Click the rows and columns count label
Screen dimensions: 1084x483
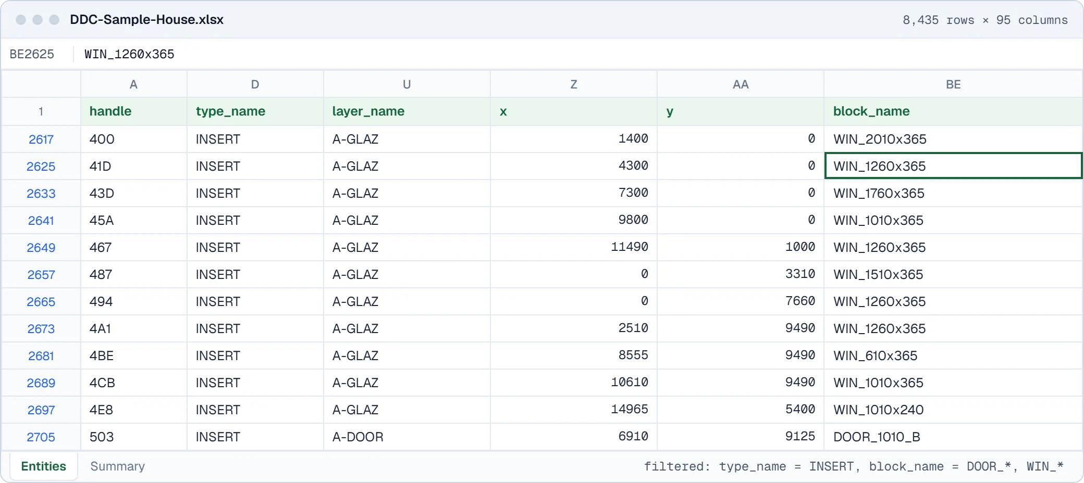[x=985, y=20]
